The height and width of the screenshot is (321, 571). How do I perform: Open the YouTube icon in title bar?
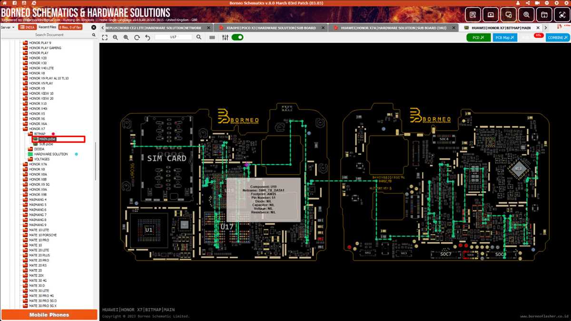click(x=24, y=3)
